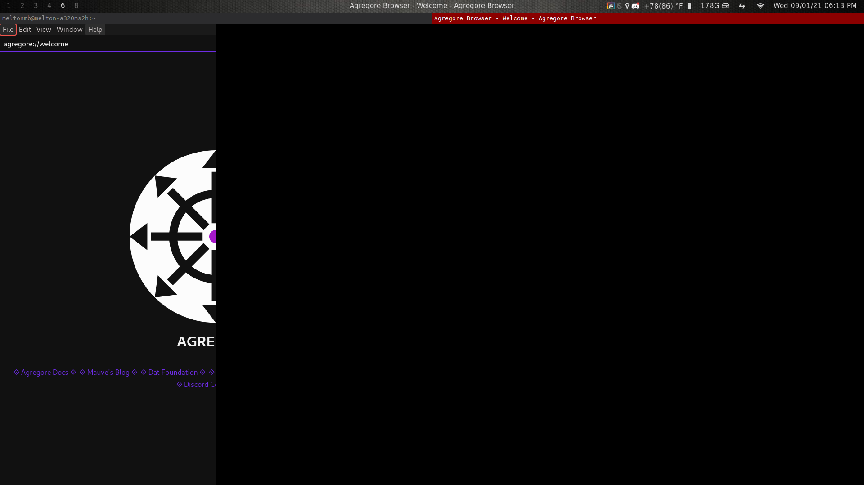
Task: Open the Dat Foundation link
Action: click(x=173, y=372)
